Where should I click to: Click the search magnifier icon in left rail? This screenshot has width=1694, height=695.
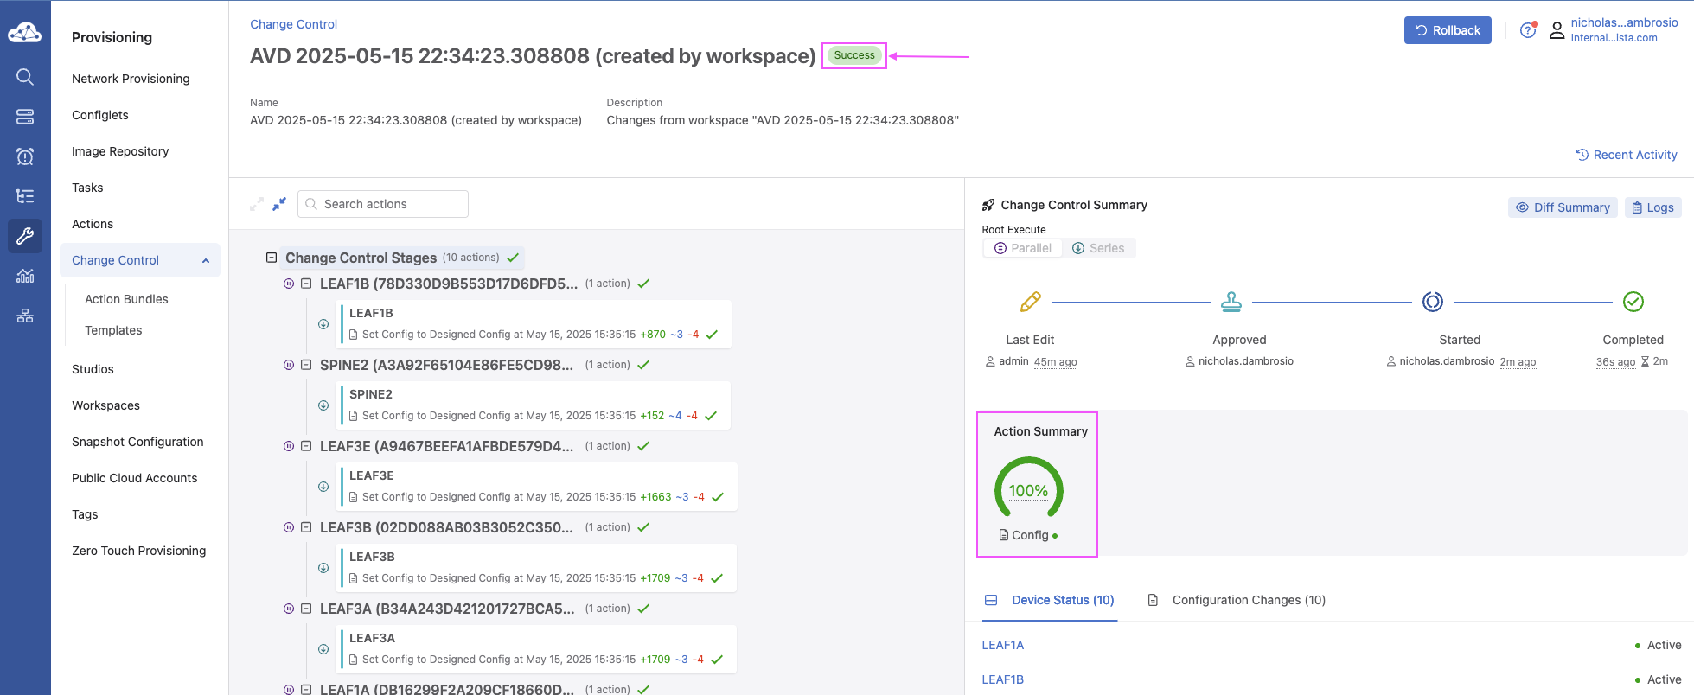click(25, 77)
